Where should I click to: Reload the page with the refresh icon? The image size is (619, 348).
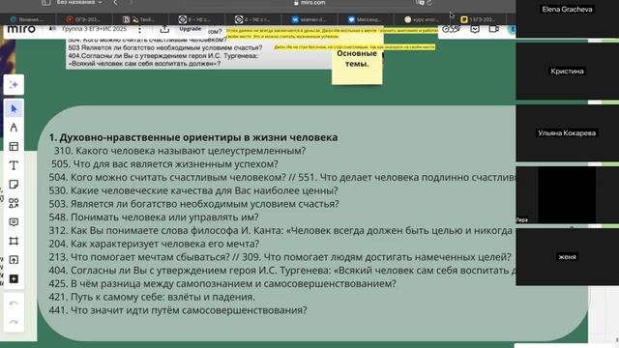tap(429, 2)
